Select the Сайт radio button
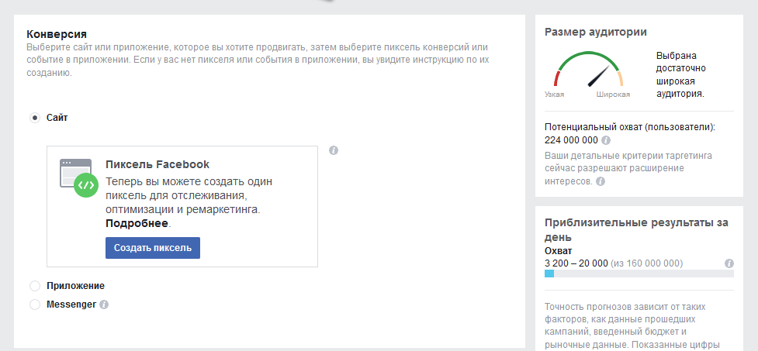 point(35,118)
